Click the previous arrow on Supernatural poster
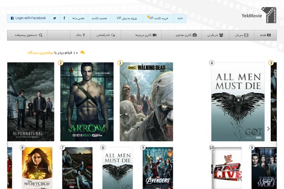 coord(17,129)
